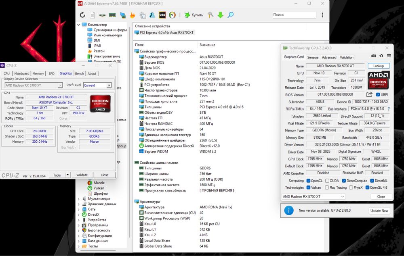Click the GPU-Z refresh arrows icon
Image resolution: width=404 pixels, height=256 pixels.
[381, 56]
